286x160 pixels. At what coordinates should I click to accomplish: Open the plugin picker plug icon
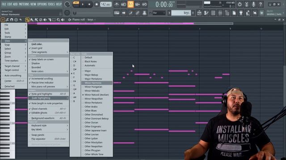(x=241, y=13)
